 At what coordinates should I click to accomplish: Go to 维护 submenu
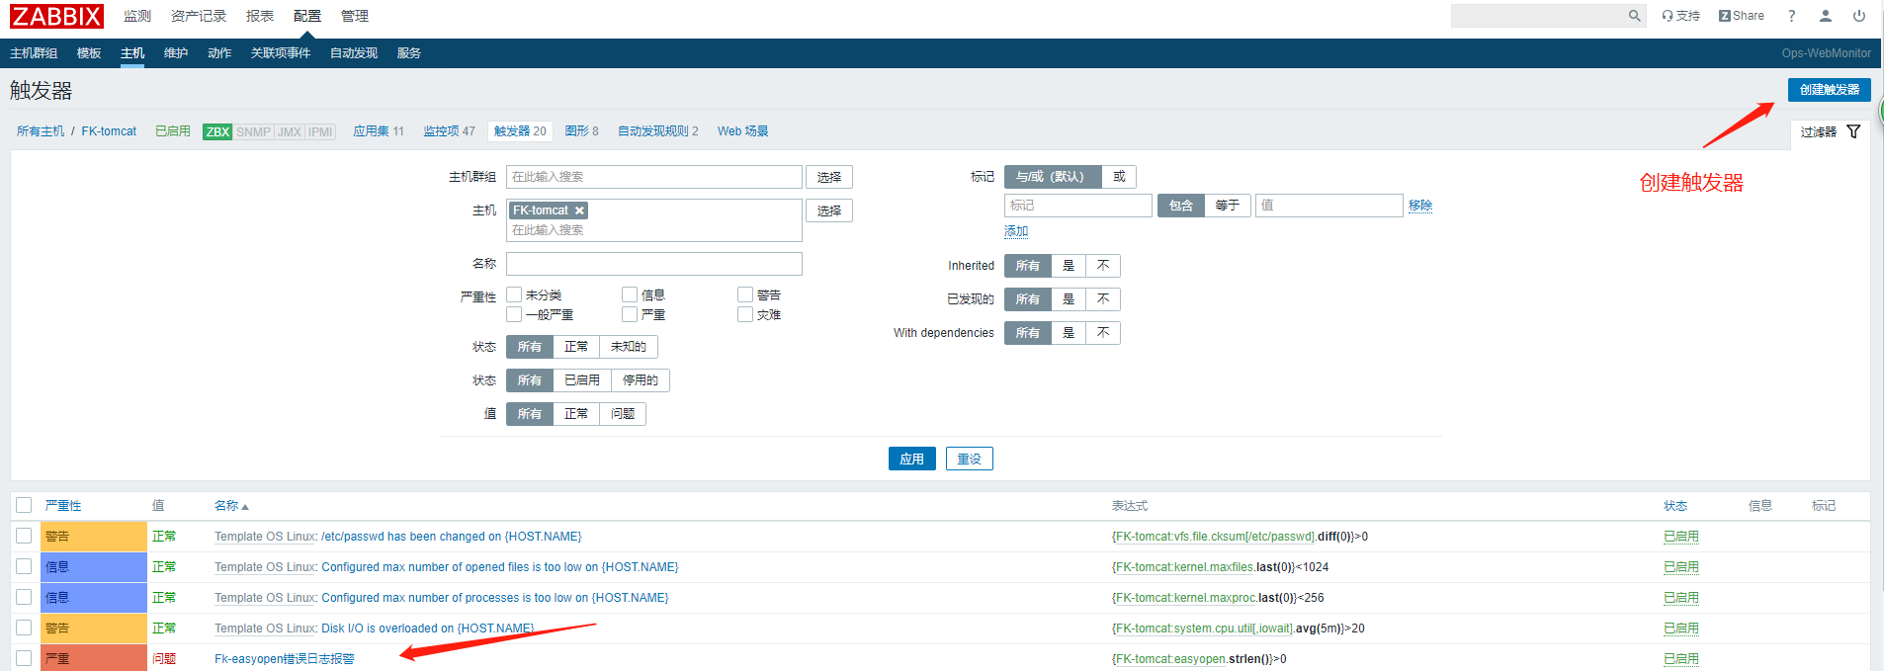click(176, 53)
